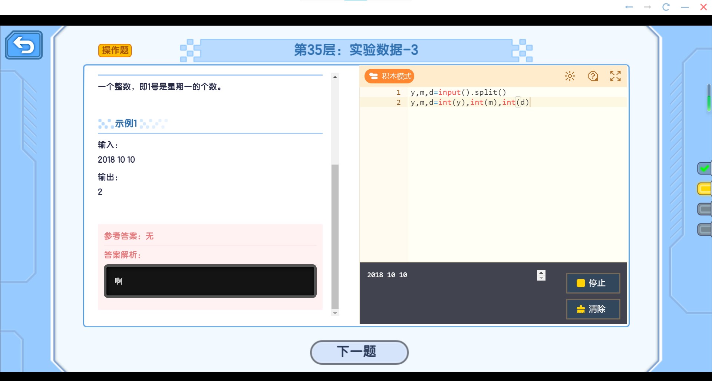Switch to 积木模式 block mode
This screenshot has height=381, width=712.
389,76
